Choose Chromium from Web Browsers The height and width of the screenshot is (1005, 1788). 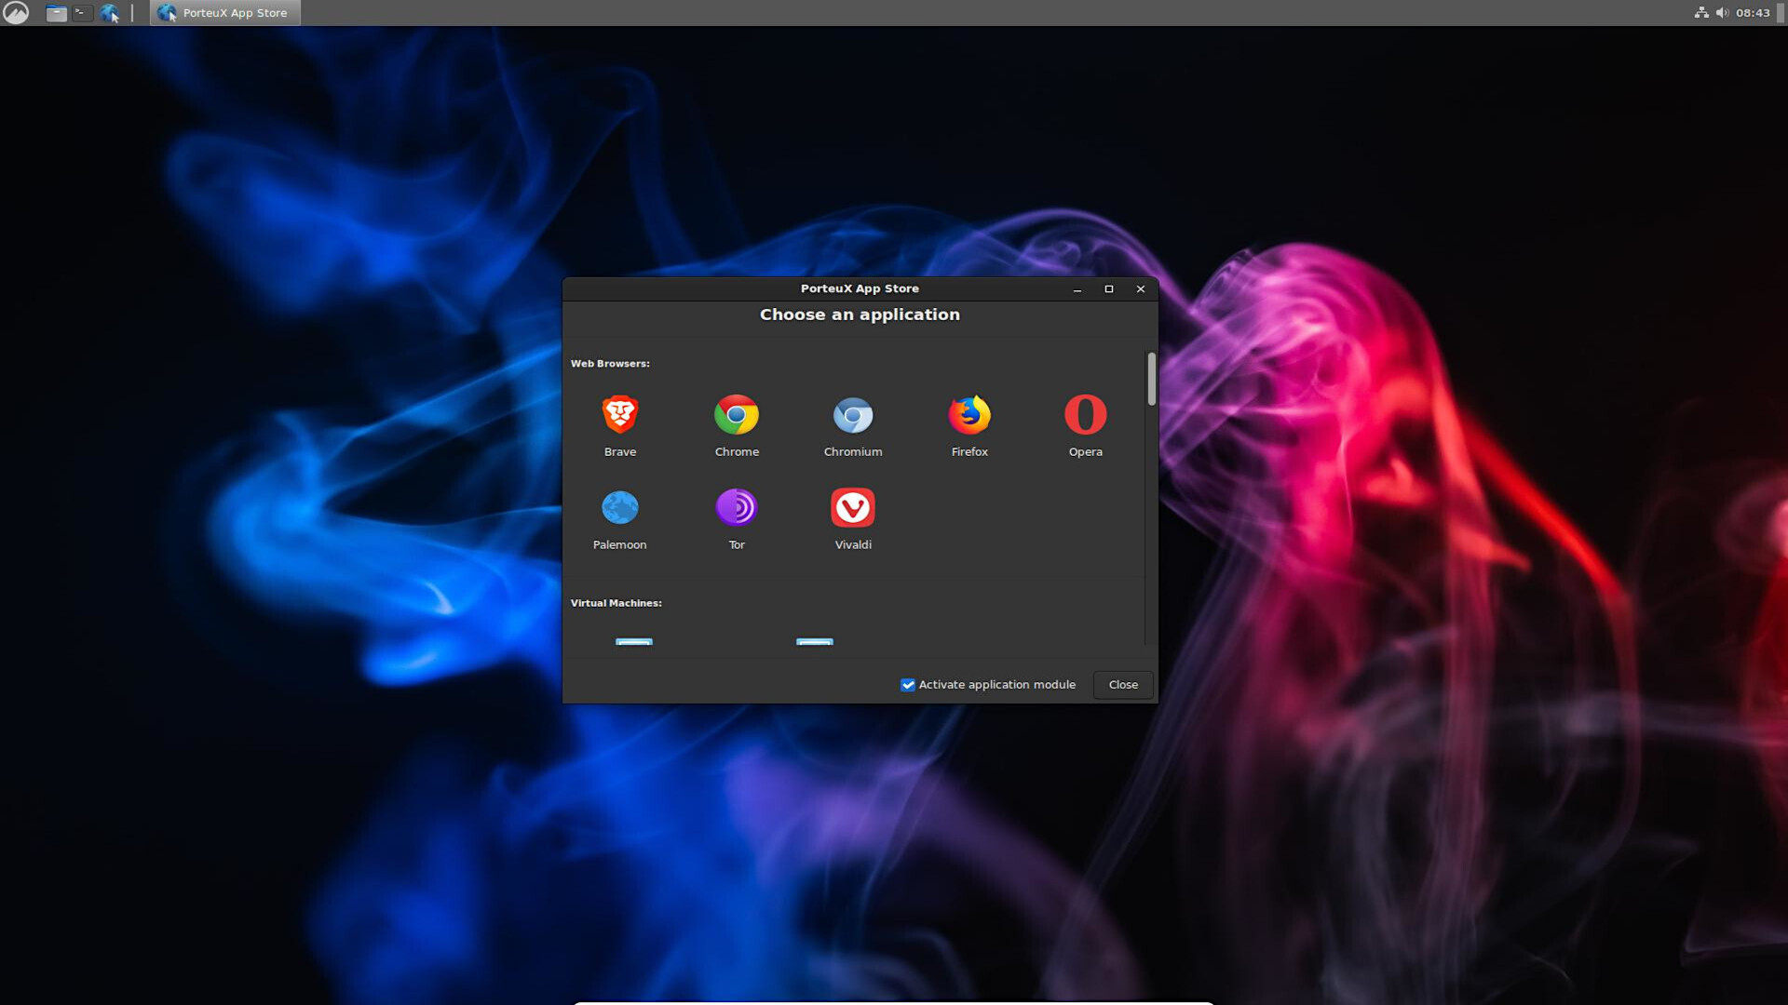852,416
